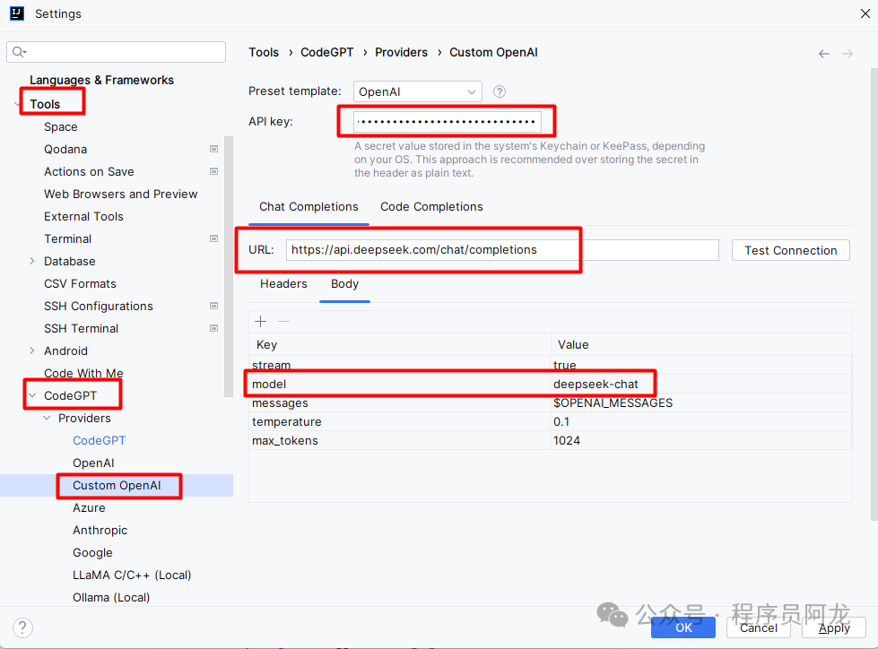Click the stream key cell

400,365
